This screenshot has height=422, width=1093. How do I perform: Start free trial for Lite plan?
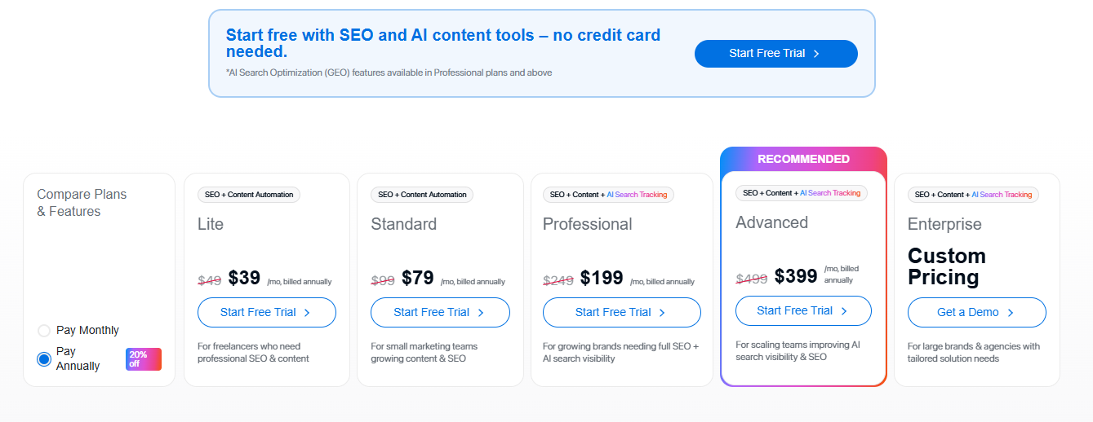tap(267, 313)
